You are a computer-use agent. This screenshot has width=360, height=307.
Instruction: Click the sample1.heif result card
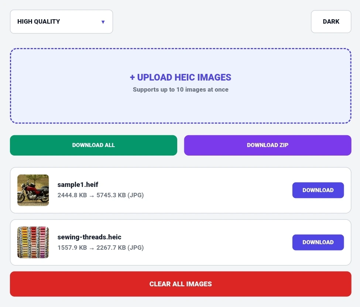[x=181, y=190]
